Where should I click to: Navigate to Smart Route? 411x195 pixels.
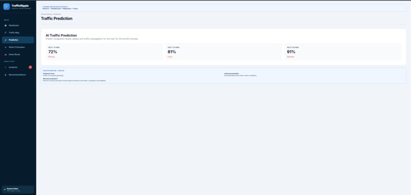click(x=18, y=54)
